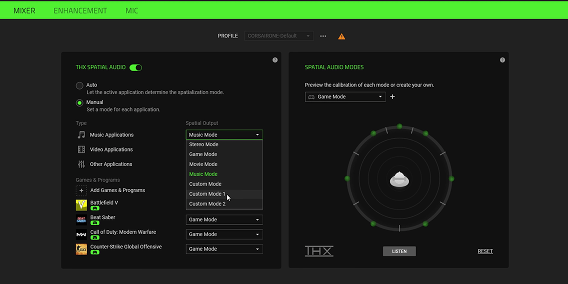Click the gamepad icon in Game Mode selector
This screenshot has height=284, width=568.
click(311, 97)
